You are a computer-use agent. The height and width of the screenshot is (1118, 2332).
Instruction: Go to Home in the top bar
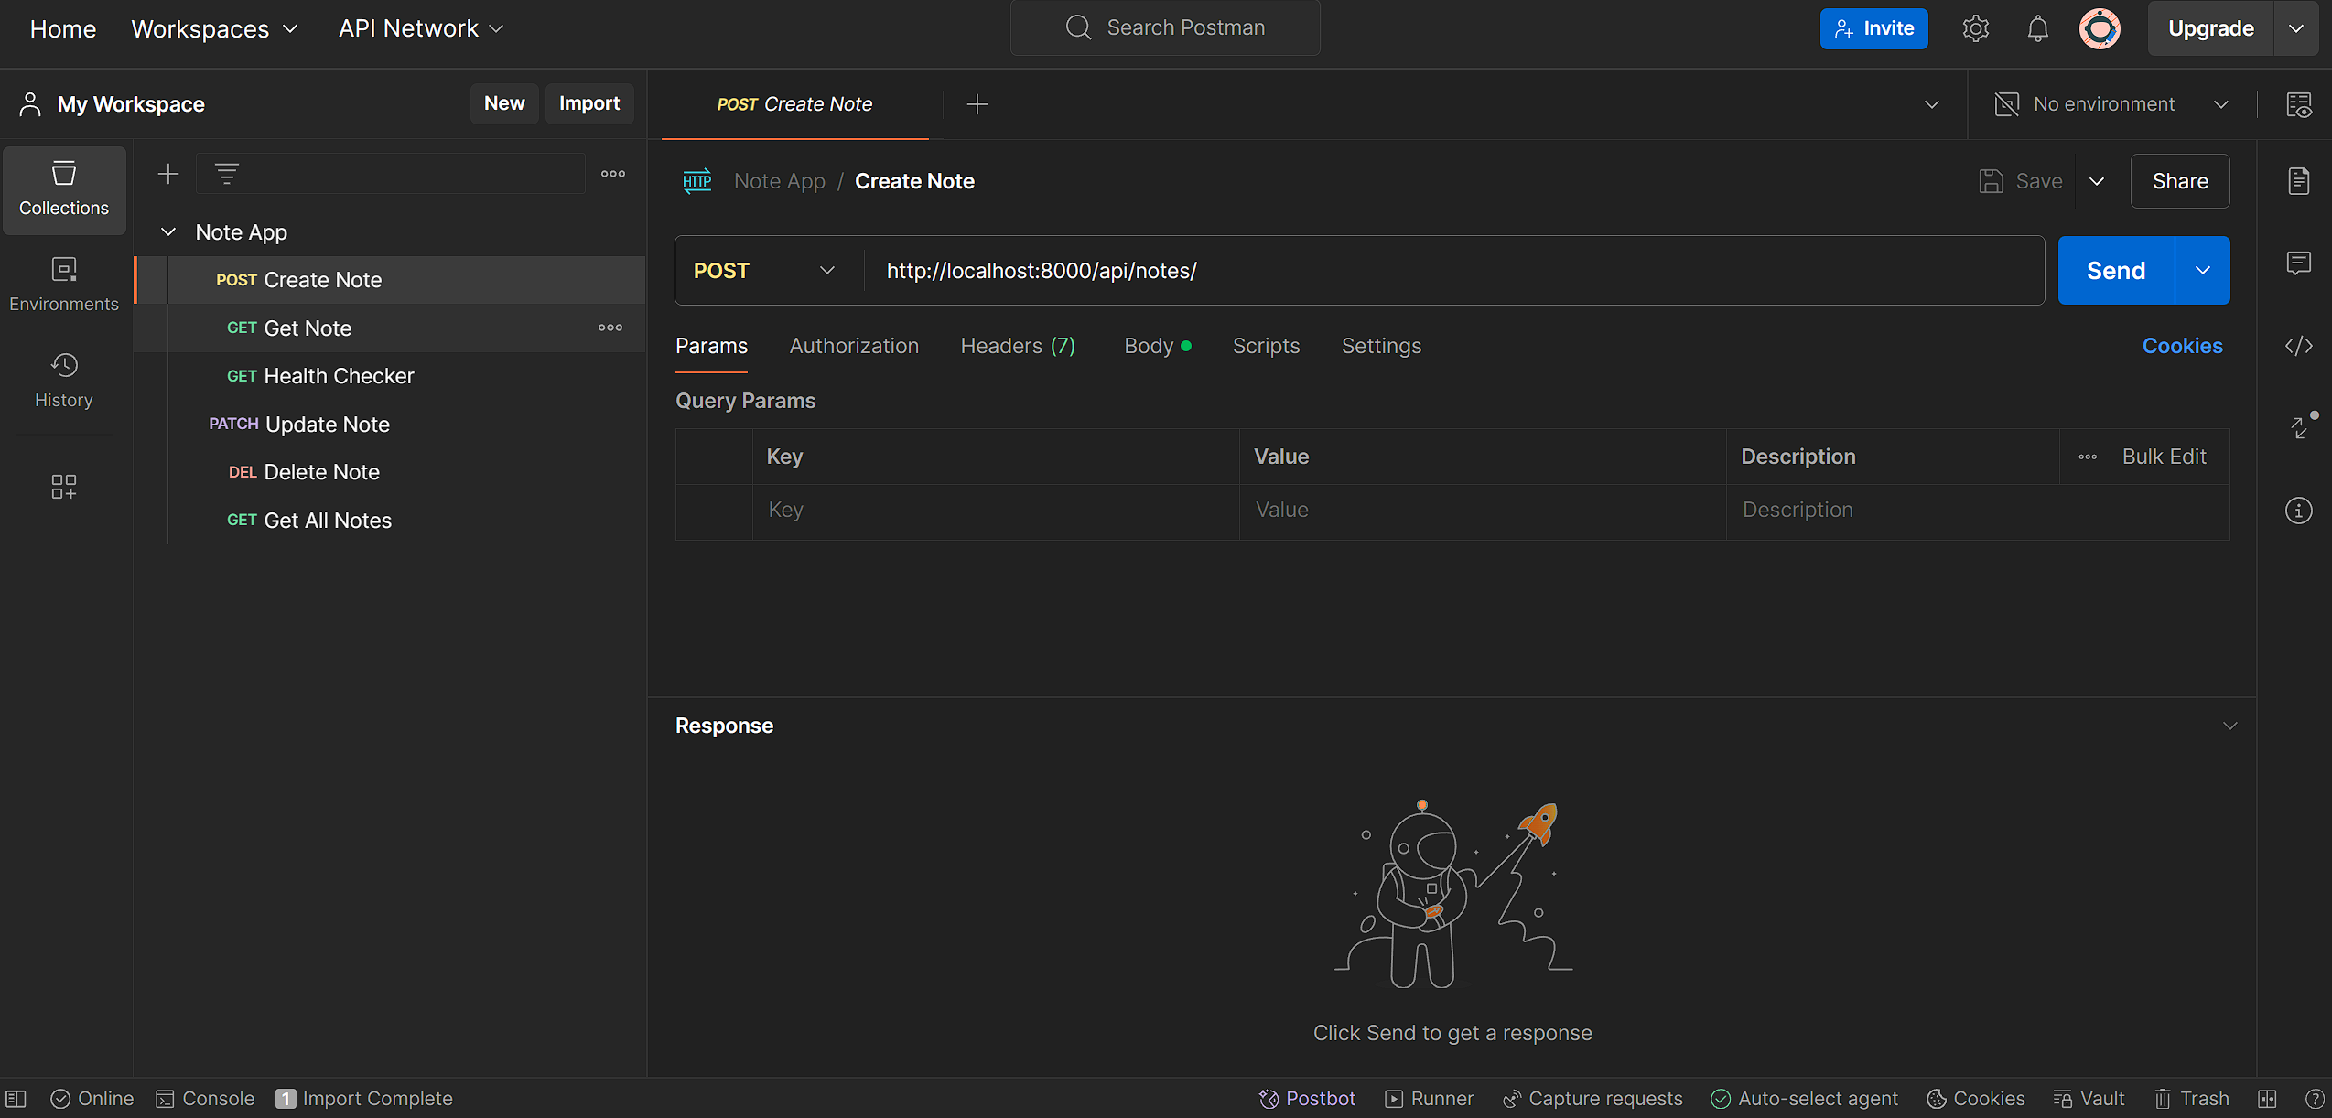(63, 28)
